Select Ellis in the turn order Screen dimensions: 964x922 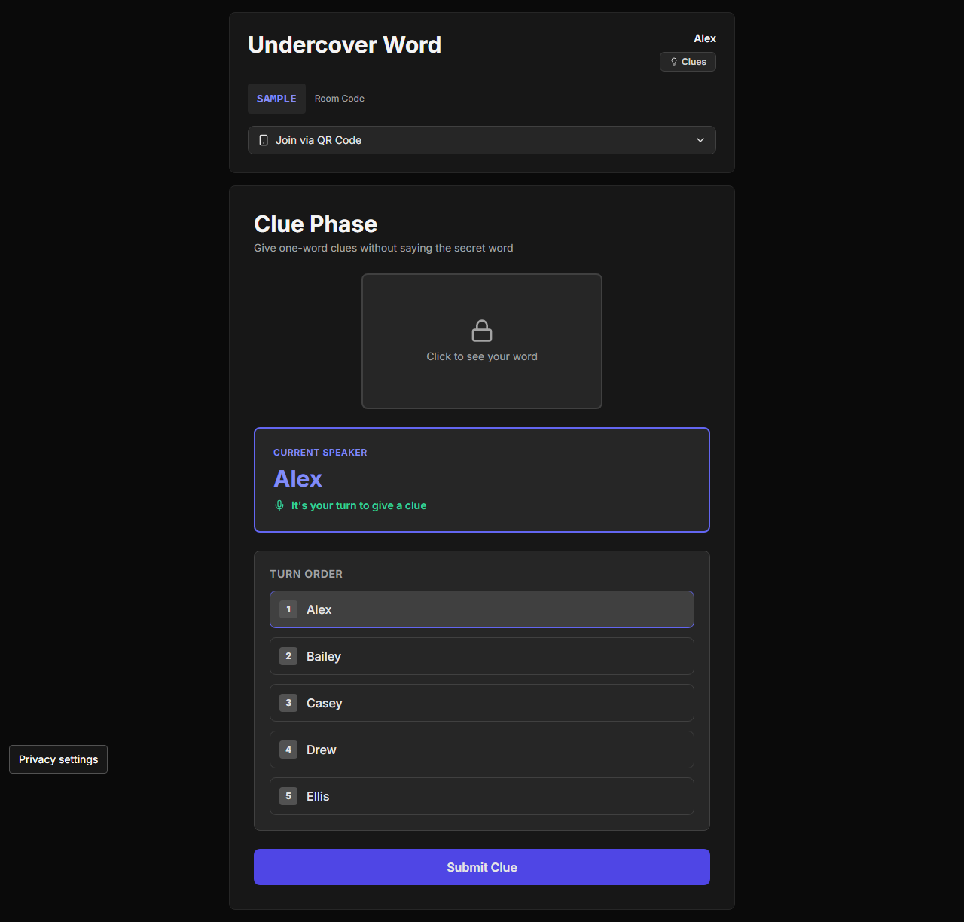[482, 796]
